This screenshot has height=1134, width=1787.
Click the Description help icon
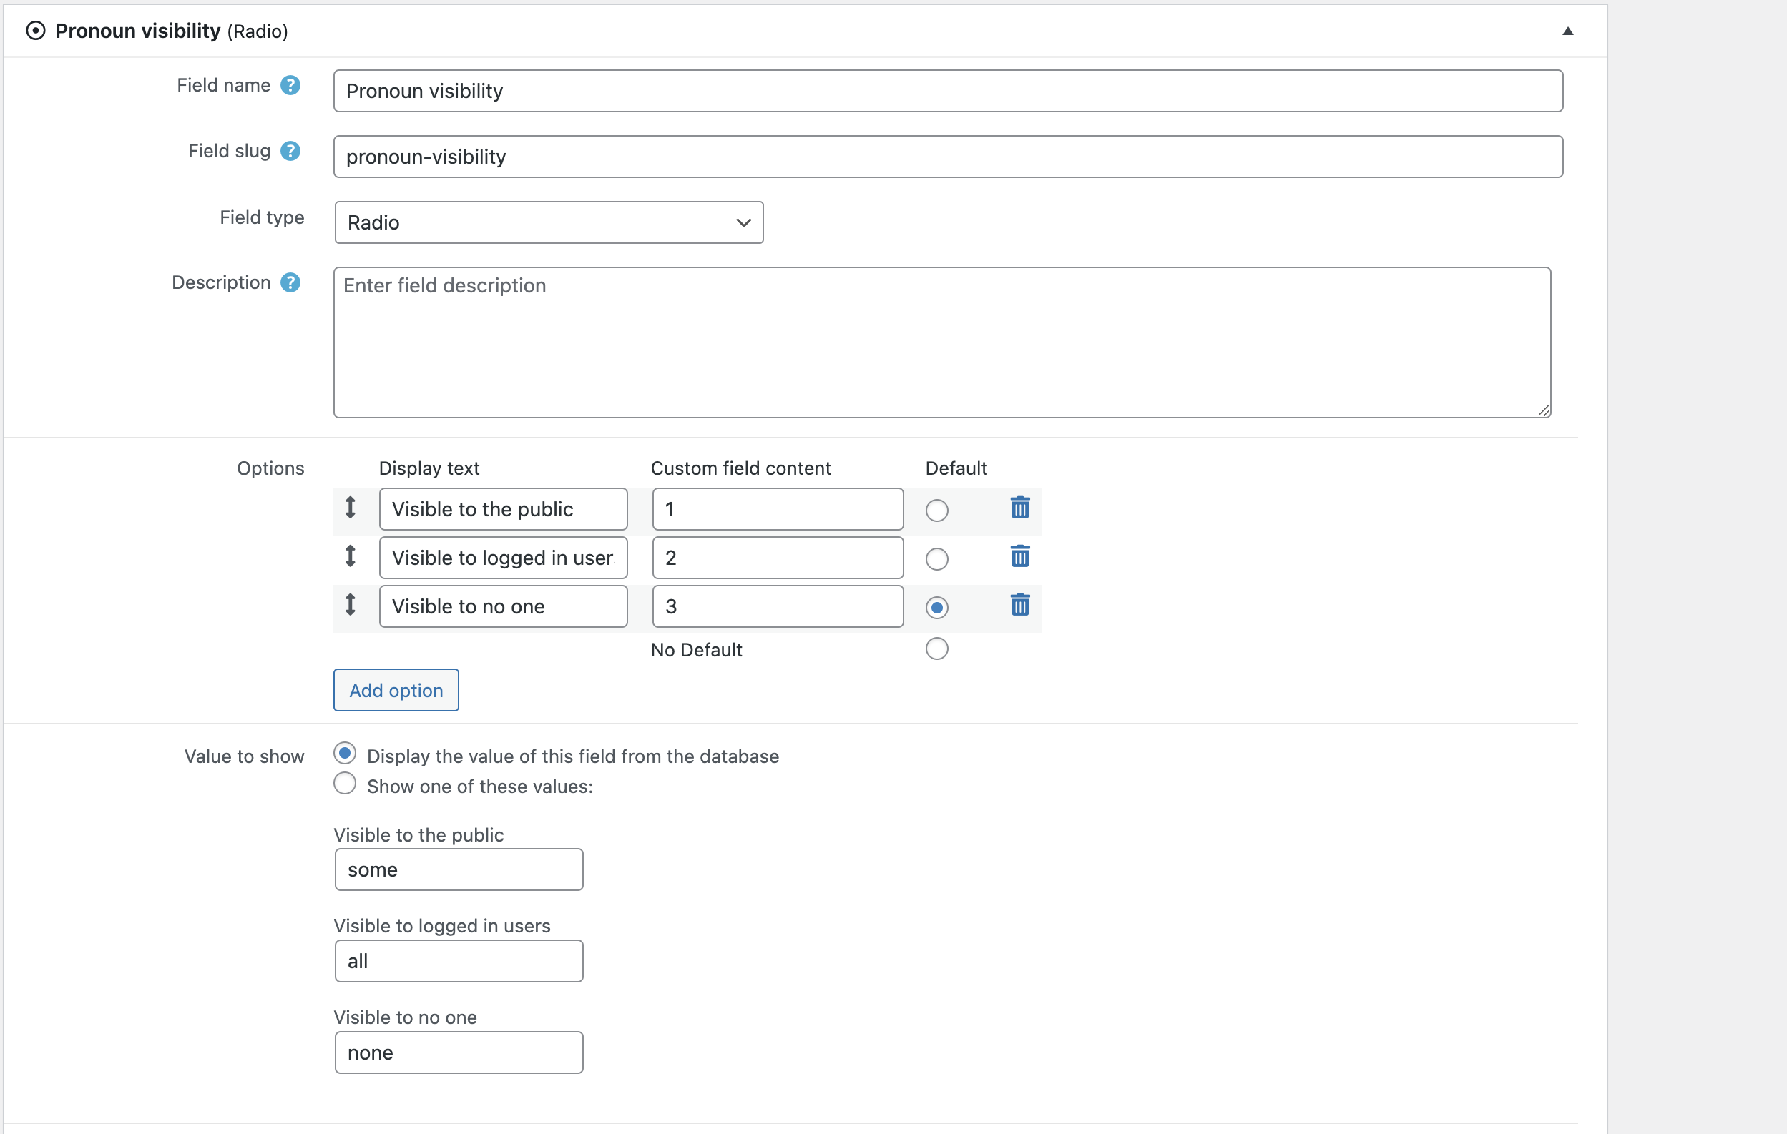[x=290, y=282]
